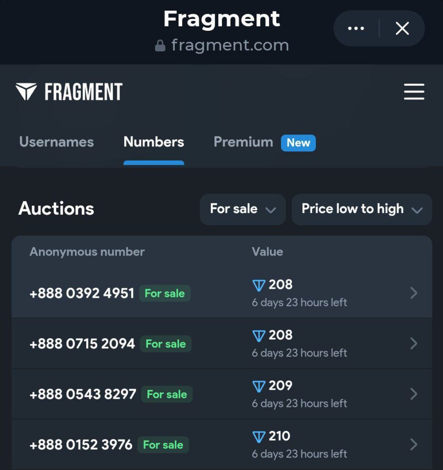443x470 pixels.
Task: Open the three-dots options menu
Action: click(356, 28)
